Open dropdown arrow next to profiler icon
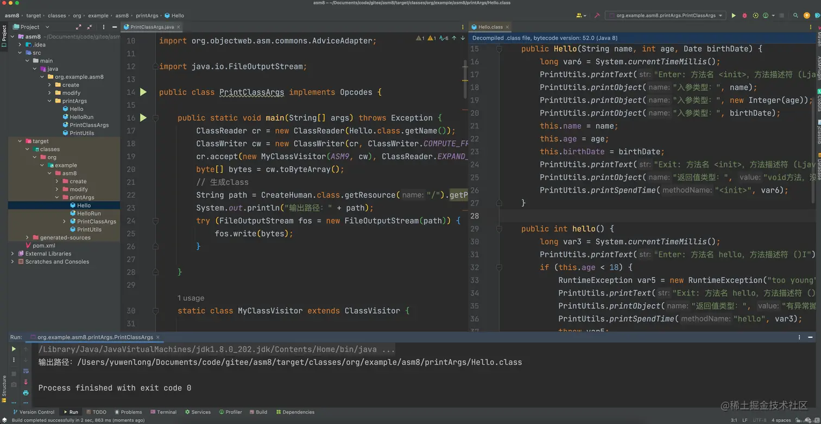The image size is (821, 424). coord(772,16)
